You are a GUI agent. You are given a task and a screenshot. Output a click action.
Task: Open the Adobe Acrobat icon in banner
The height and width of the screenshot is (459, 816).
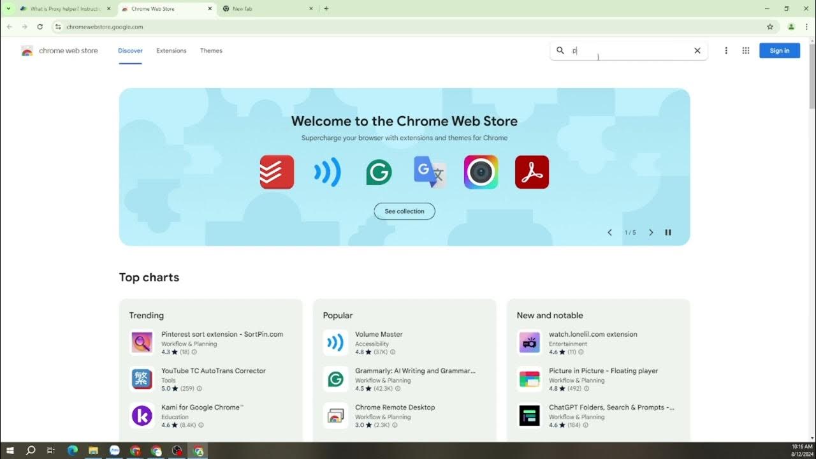532,172
